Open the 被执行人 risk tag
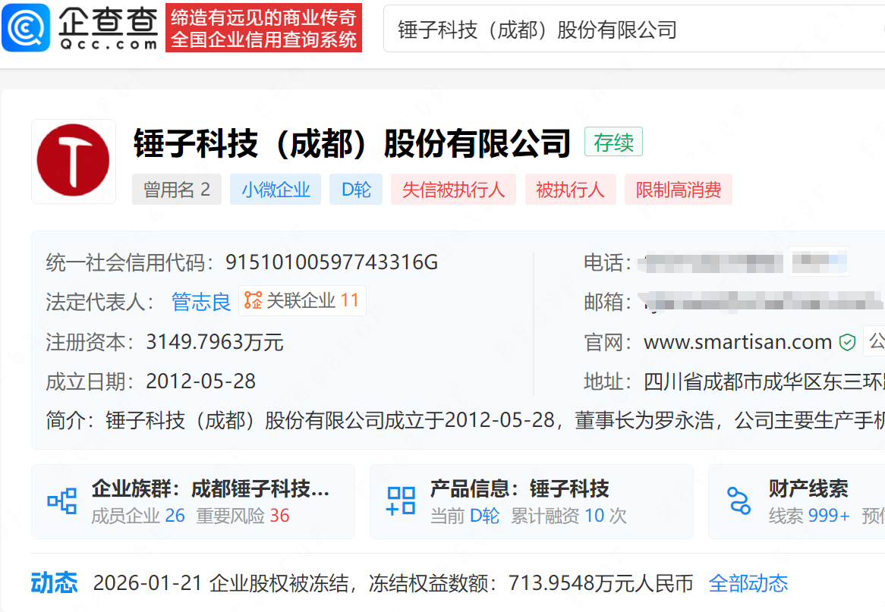885x612 pixels. point(570,190)
